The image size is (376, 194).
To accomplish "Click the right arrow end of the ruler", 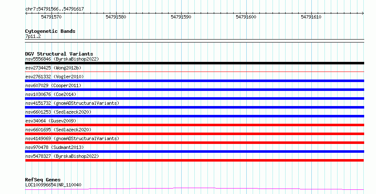I will tap(363, 13).
